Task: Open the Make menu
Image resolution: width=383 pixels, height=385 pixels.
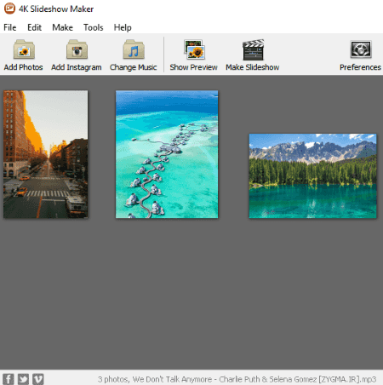Action: 62,27
